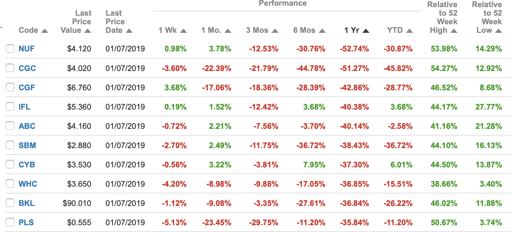The width and height of the screenshot is (515, 232).
Task: Sort by Code column arrow
Action: [x=45, y=31]
